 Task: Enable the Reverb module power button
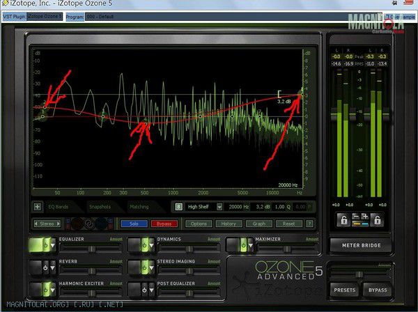45,267
